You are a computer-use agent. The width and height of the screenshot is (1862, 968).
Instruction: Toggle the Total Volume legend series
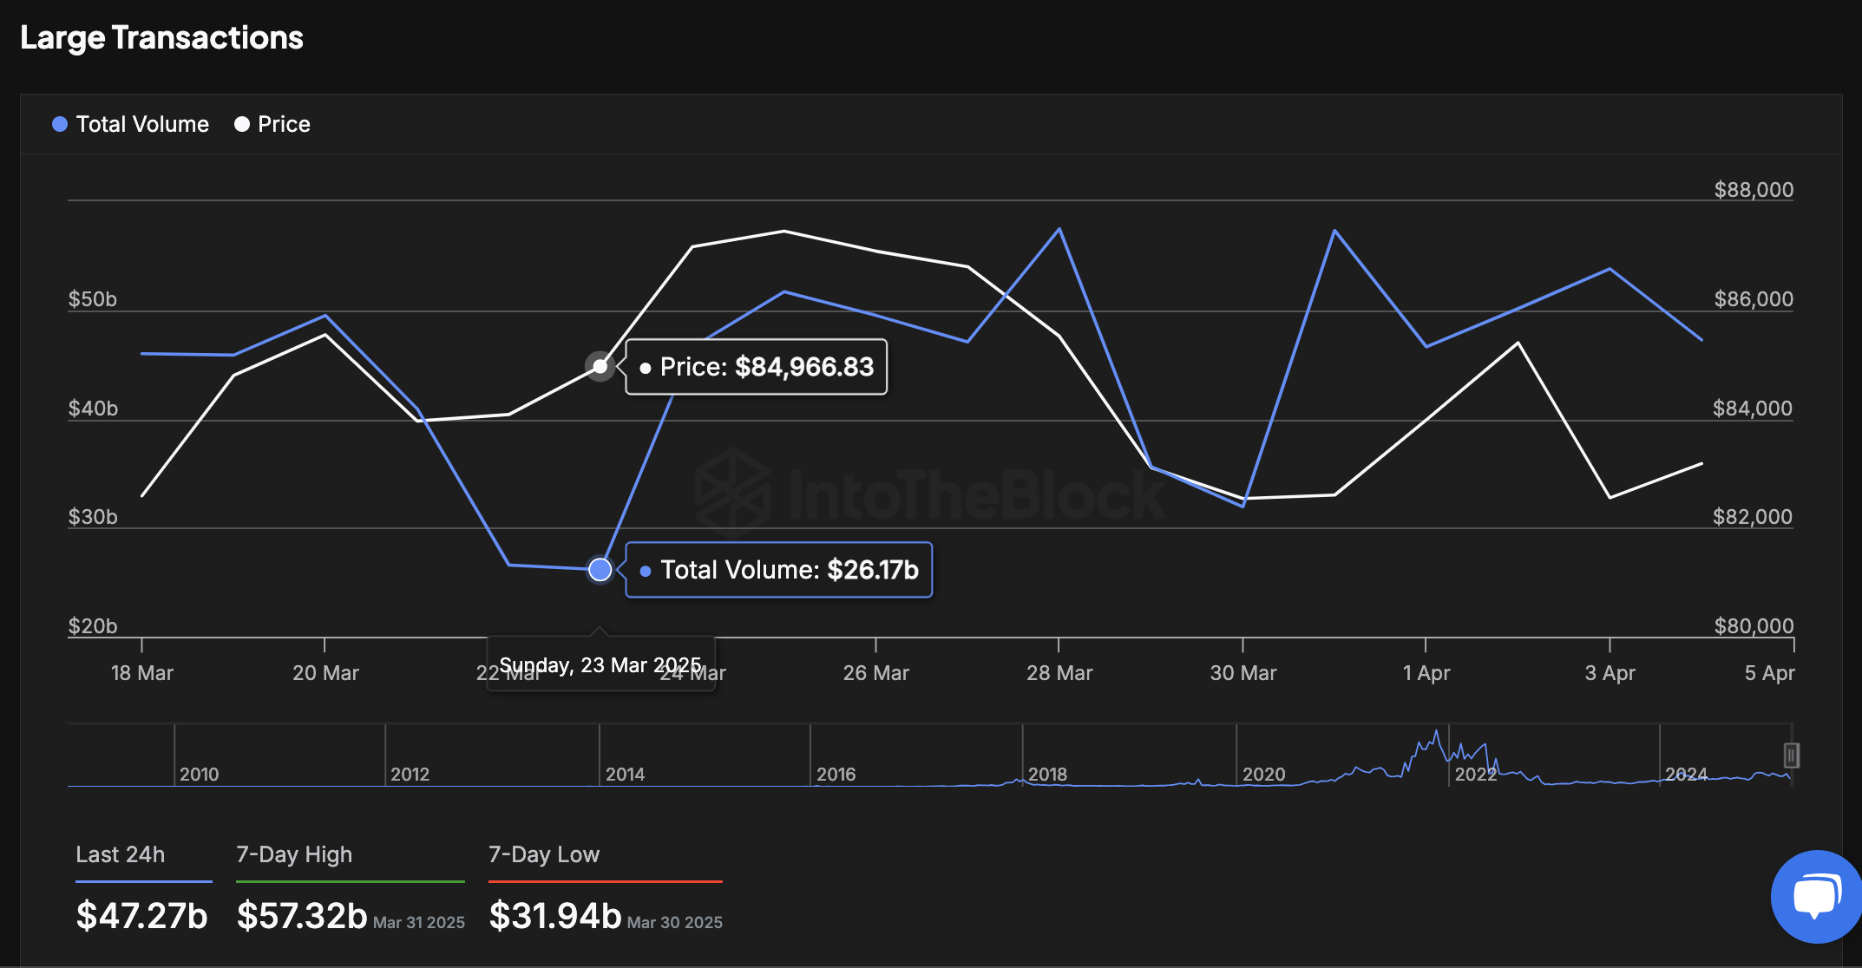coord(131,124)
